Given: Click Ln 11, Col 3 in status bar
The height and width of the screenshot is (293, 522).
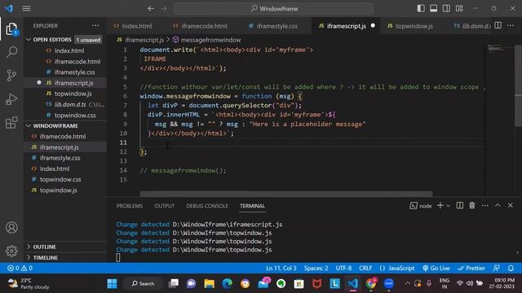Looking at the screenshot, I should 281,268.
